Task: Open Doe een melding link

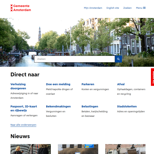Action: pyautogui.click(x=58, y=84)
